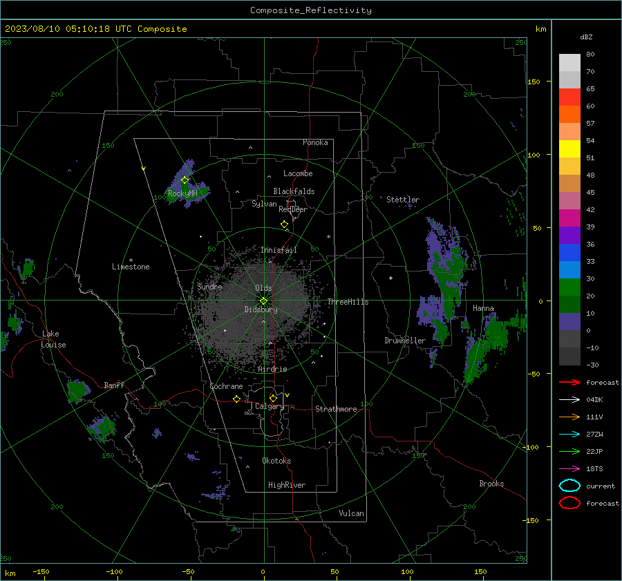Click the ThreeHills label
This screenshot has height=581, width=622.
tap(348, 302)
